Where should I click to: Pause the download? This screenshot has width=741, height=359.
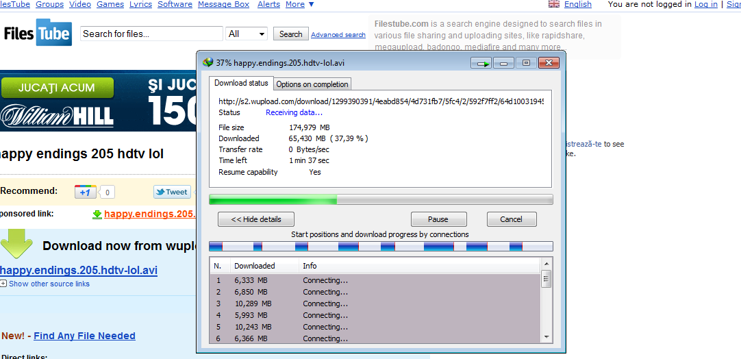(438, 219)
